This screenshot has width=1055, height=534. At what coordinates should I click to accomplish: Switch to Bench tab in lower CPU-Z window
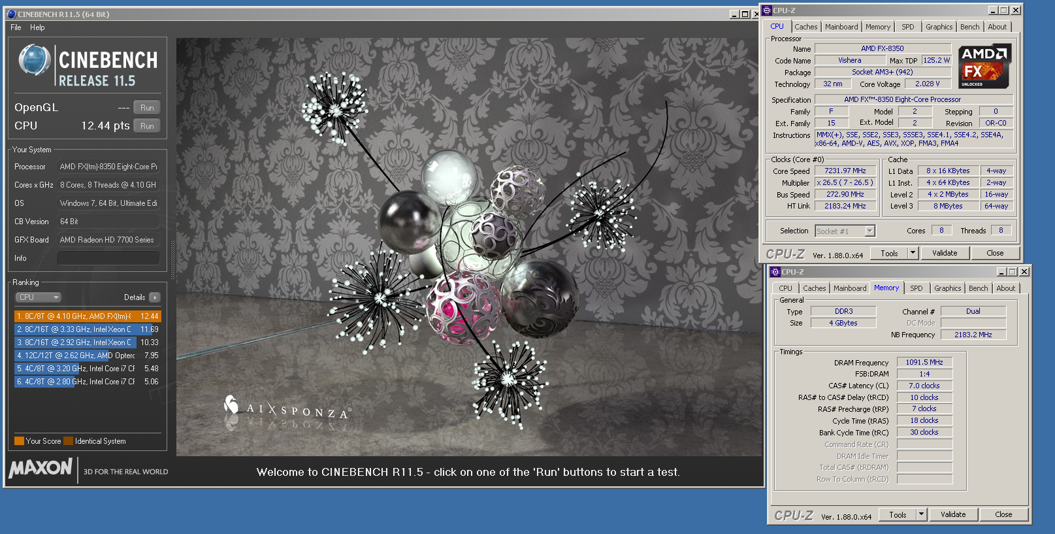pos(978,288)
